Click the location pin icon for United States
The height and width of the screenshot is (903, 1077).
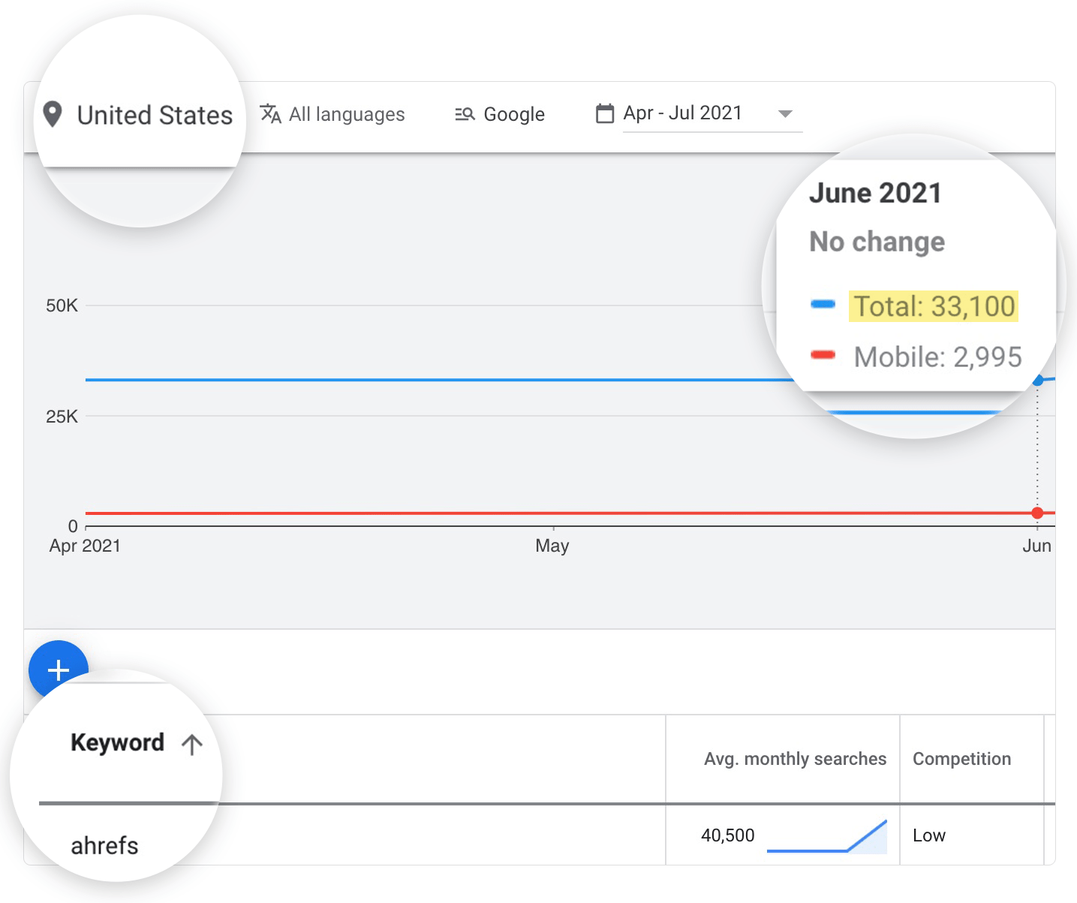pos(53,114)
